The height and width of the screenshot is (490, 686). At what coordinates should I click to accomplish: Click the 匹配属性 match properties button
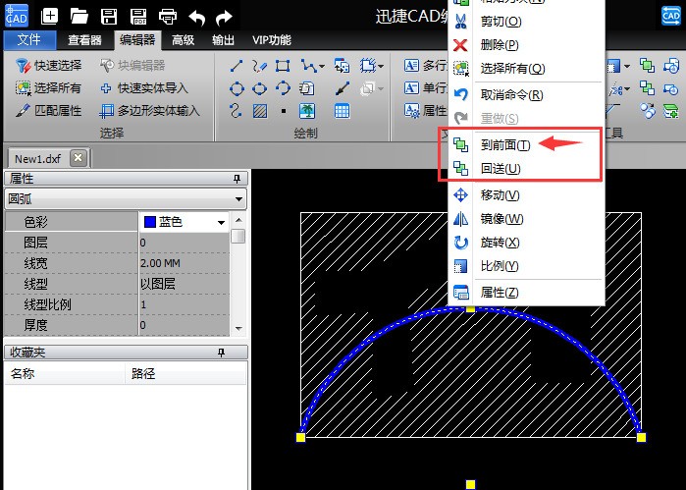pos(49,110)
